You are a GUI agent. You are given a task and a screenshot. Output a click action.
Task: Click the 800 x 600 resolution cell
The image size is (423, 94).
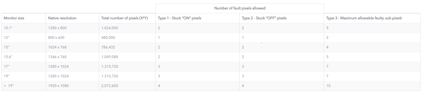(72, 37)
